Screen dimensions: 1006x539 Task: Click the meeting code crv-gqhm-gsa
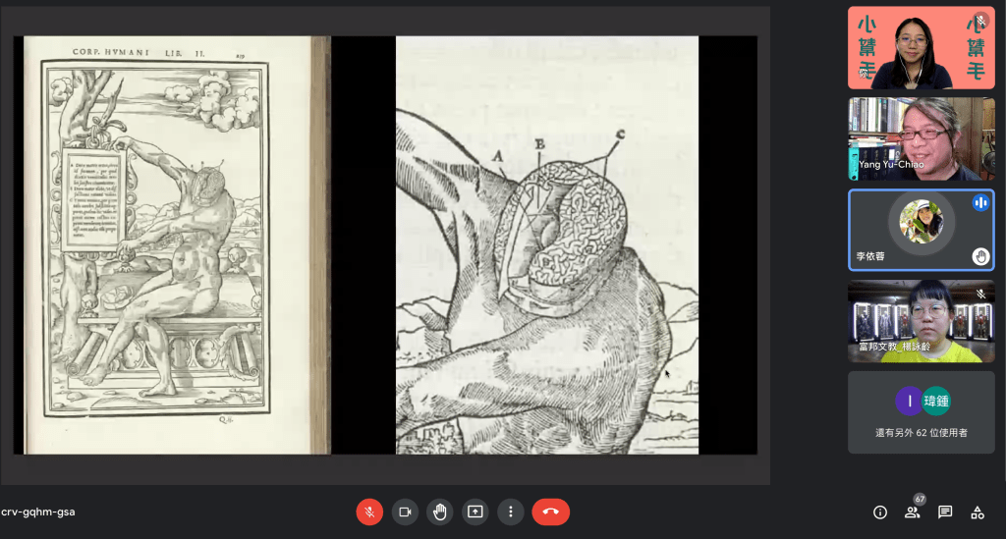pyautogui.click(x=38, y=512)
